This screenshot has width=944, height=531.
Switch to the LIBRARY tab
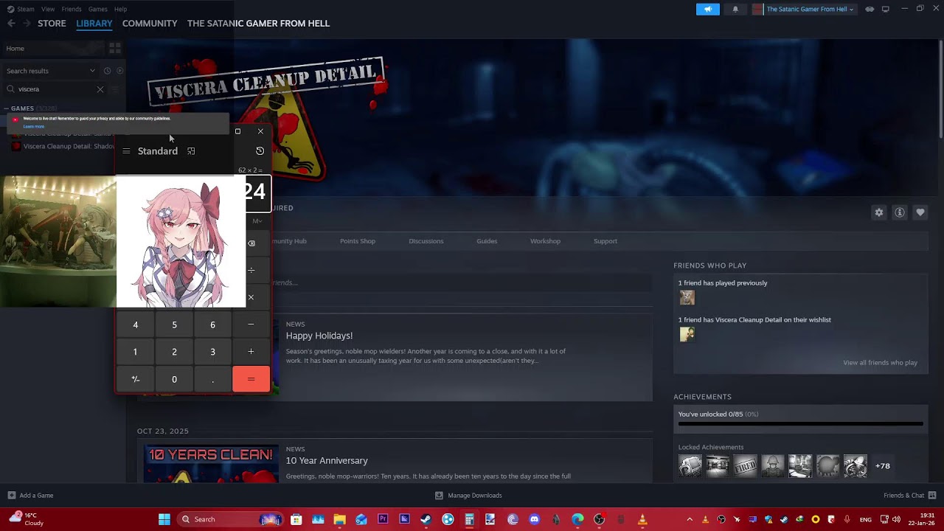tap(94, 24)
